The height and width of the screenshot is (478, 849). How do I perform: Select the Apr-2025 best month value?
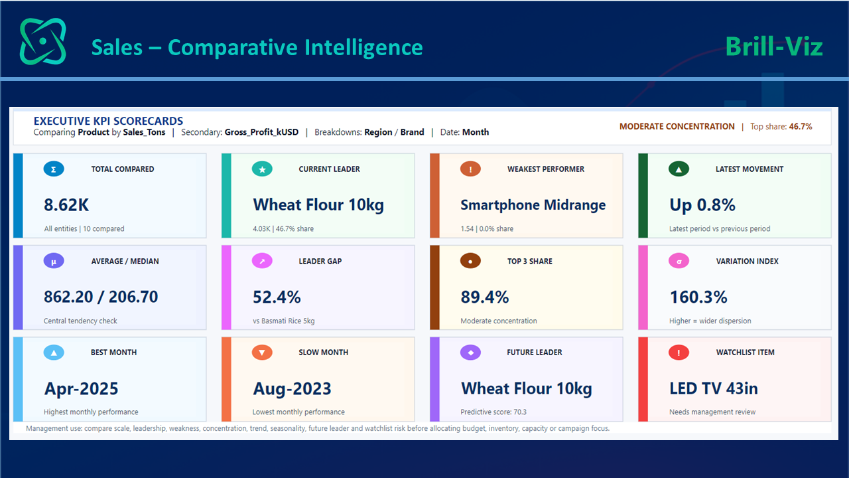tap(82, 389)
